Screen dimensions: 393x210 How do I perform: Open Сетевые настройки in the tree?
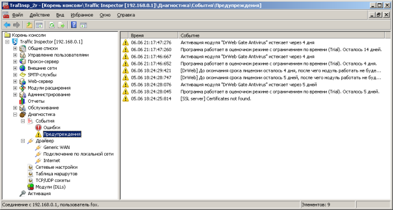56,167
